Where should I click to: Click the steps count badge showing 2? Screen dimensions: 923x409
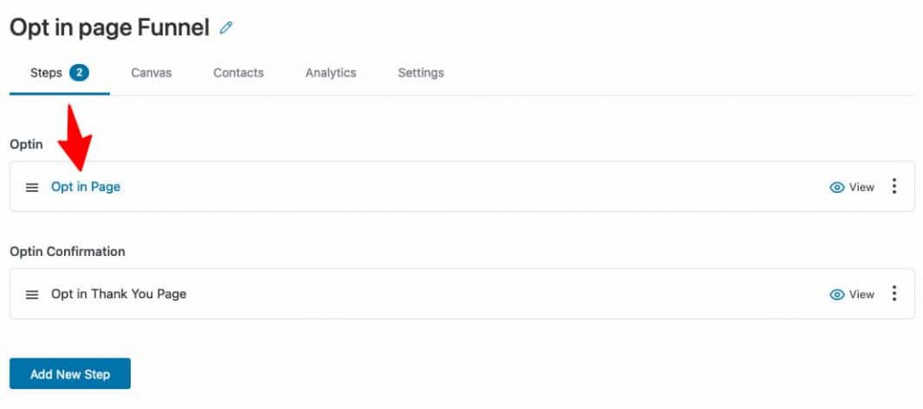point(79,73)
